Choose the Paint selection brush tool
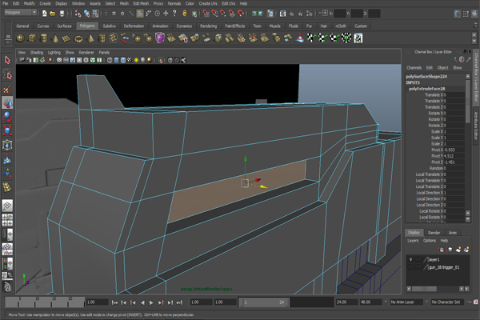The width and height of the screenshot is (480, 320). [x=7, y=89]
